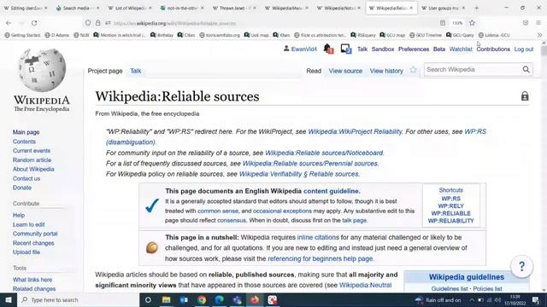Toggle reader view icon in address bar
547x307 pixels.
point(443,23)
